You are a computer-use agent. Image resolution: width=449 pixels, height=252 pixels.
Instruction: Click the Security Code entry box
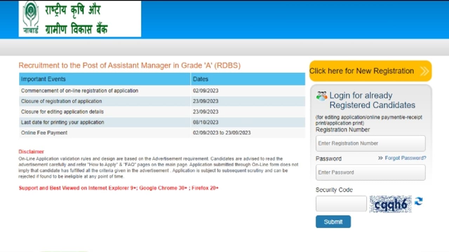[341, 203]
